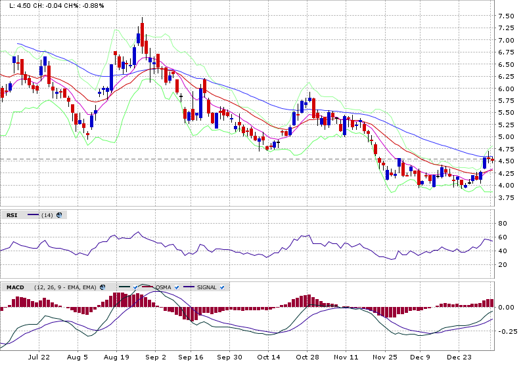
Task: Click the dark green MACD line swatch
Action: tap(124, 287)
